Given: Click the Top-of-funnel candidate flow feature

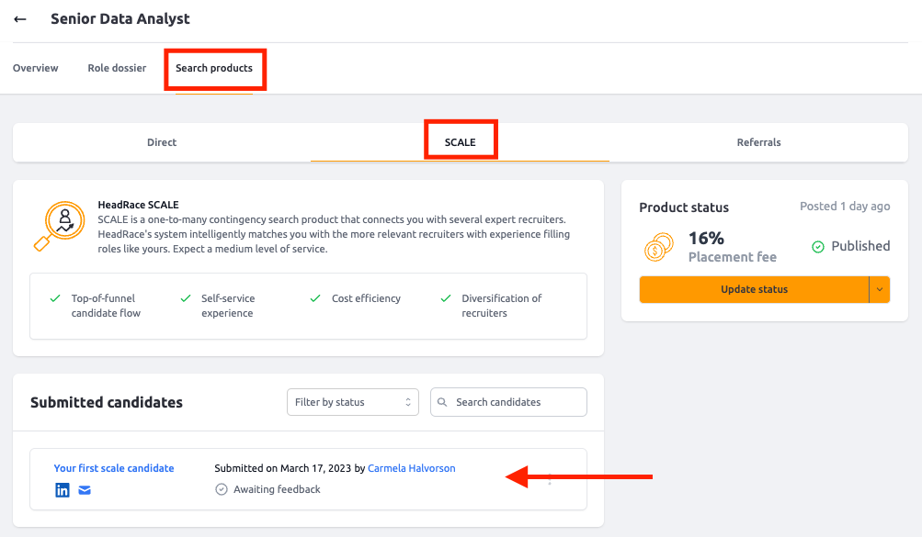Looking at the screenshot, I should pos(106,306).
